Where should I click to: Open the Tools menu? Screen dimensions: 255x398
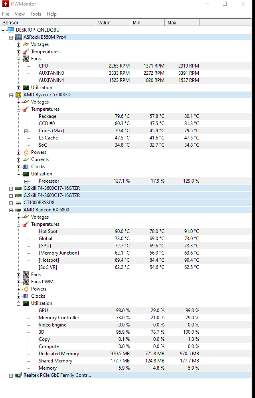[x=36, y=14]
